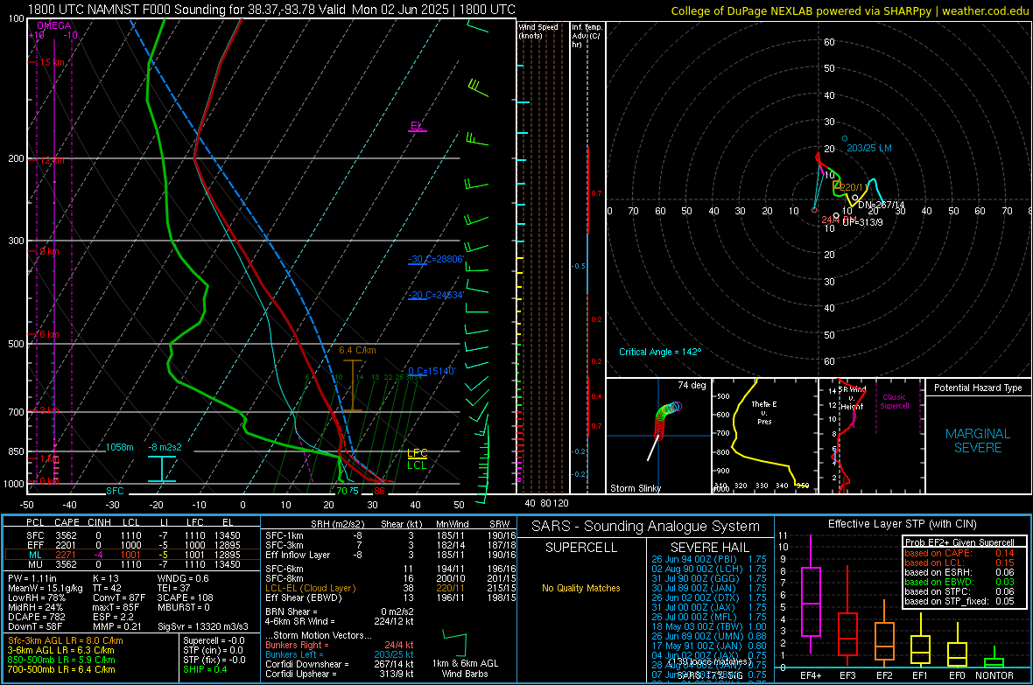
Task: Click the magenta EL level label
Action: tap(416, 125)
